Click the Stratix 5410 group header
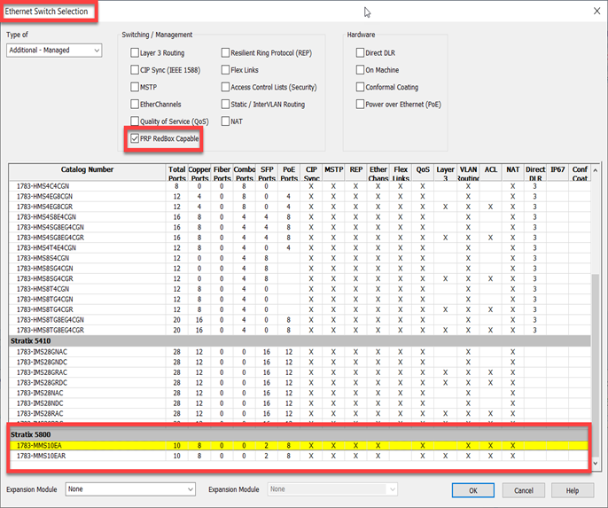This screenshot has width=608, height=508. tap(299, 340)
